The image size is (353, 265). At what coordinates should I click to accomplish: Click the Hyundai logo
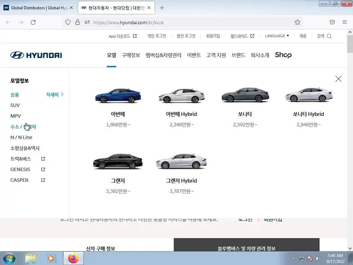pos(36,55)
